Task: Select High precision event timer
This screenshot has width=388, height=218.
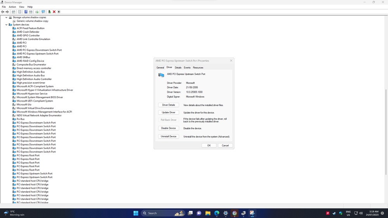Action: [x=31, y=83]
